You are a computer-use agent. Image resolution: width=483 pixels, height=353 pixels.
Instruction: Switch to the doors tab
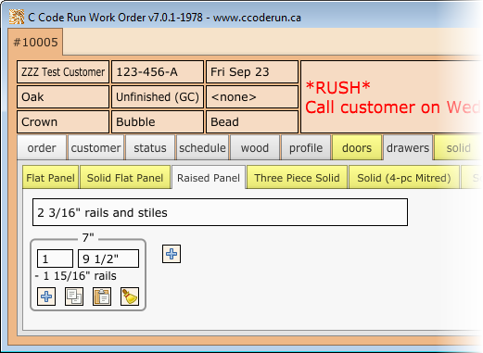357,147
